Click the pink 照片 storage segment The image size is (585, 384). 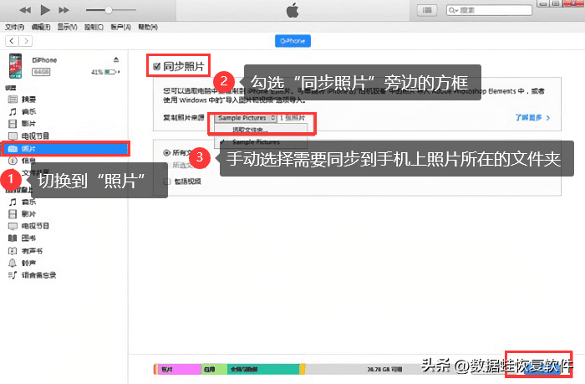click(179, 369)
